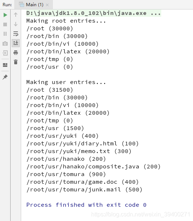Click the green Rerun button
This screenshot has width=193, height=221.
click(x=5, y=15)
